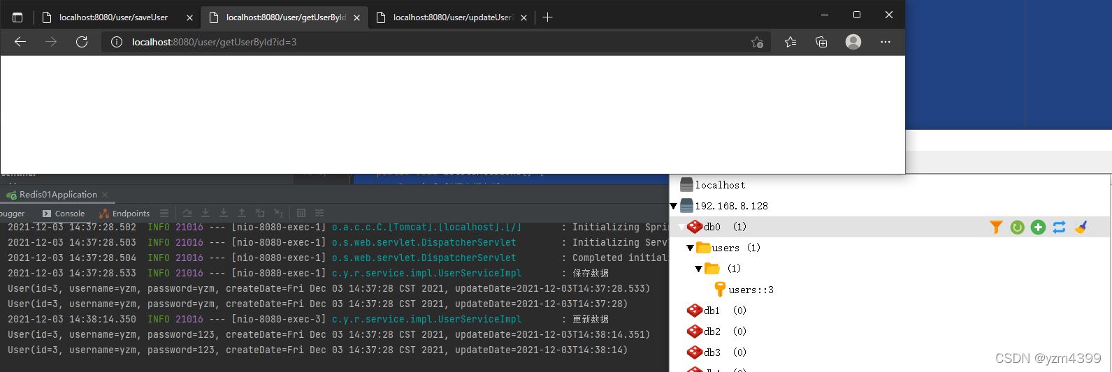Image resolution: width=1112 pixels, height=372 pixels.
Task: Click Show Execution Point debugger icon
Action: point(187,213)
